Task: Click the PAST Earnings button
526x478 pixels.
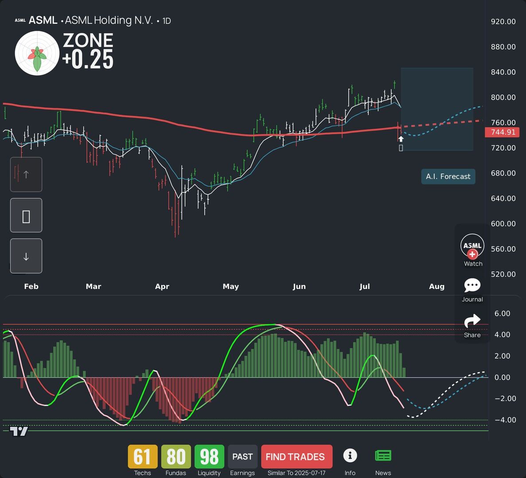Action: tap(242, 457)
